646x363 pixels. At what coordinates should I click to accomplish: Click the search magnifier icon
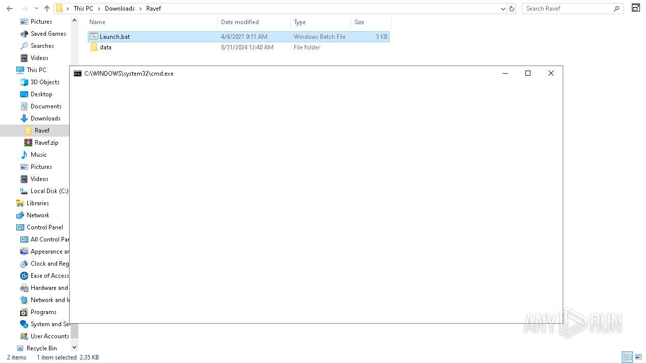616,9
